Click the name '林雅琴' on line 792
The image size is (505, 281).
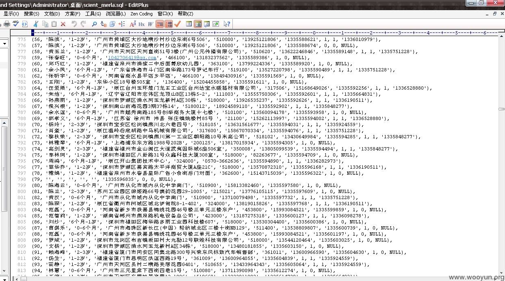(x=57, y=143)
